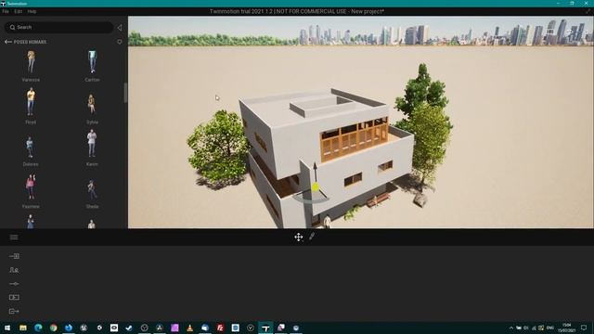This screenshot has height=334, width=594.
Task: Open File Explorer from the taskbar
Action: (x=23, y=328)
